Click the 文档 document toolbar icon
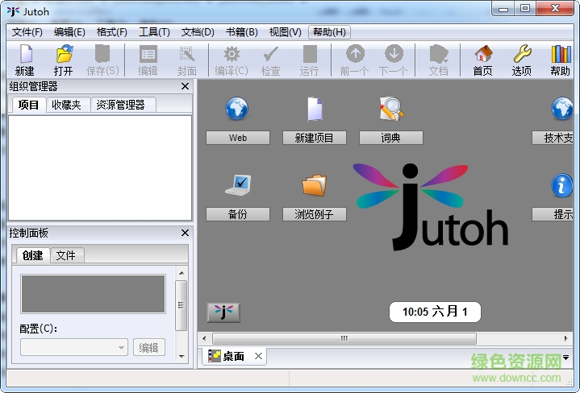 [439, 55]
